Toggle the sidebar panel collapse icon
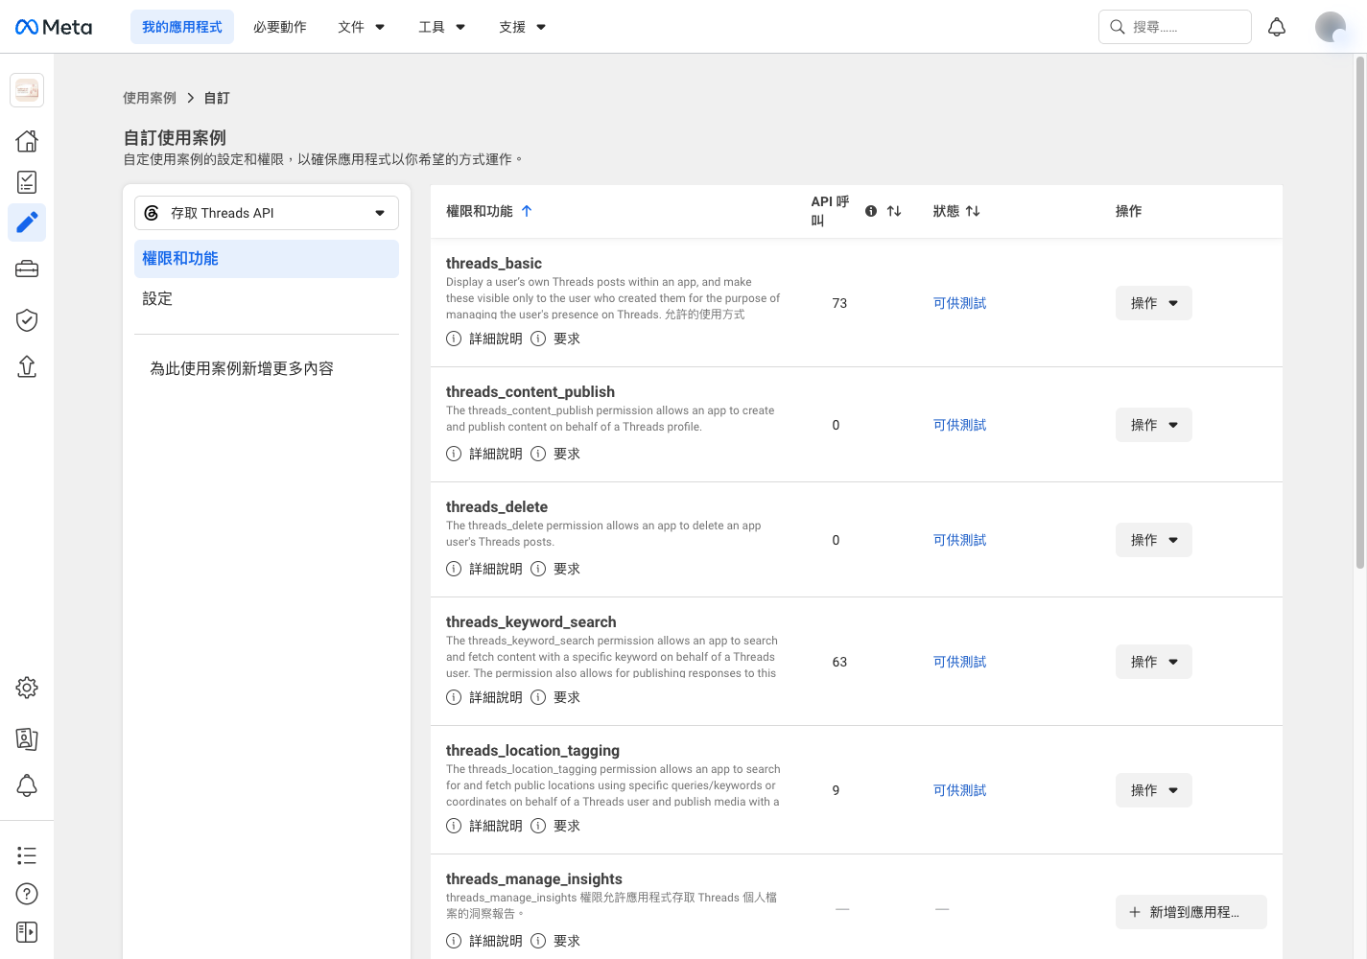This screenshot has width=1367, height=959. click(27, 932)
